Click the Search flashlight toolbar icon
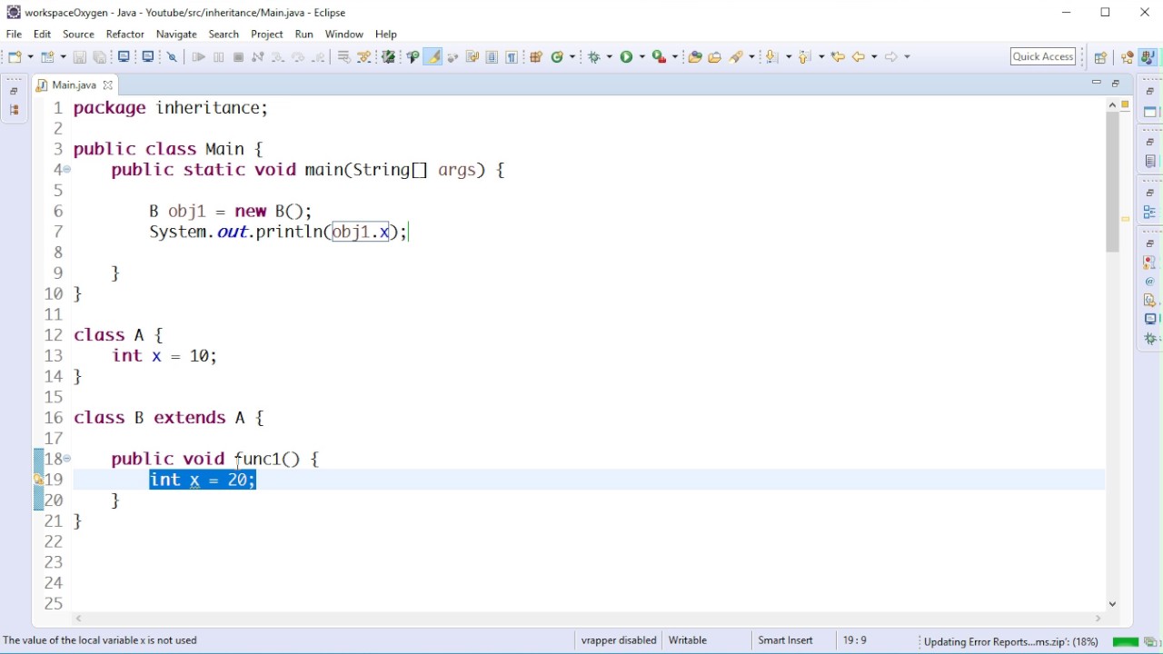This screenshot has width=1163, height=654. (x=737, y=56)
